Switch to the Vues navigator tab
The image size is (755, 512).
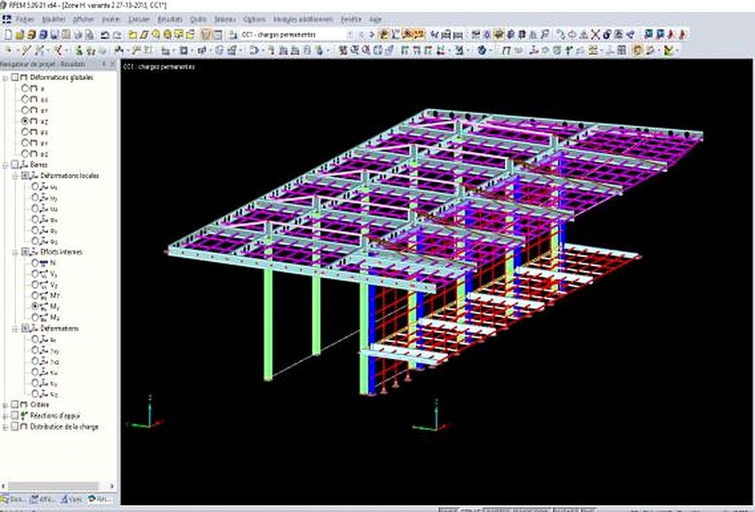[70, 499]
